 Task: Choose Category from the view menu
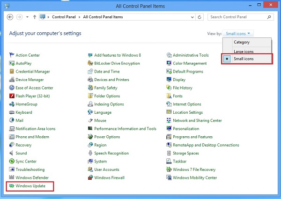tap(242, 42)
